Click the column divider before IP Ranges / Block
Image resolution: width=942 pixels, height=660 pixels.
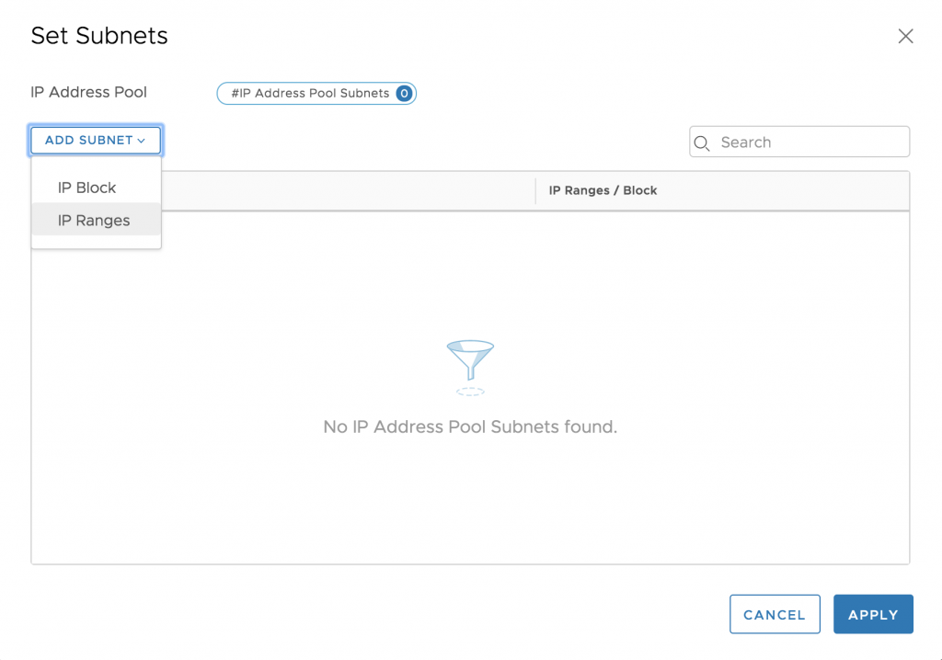[x=535, y=190]
